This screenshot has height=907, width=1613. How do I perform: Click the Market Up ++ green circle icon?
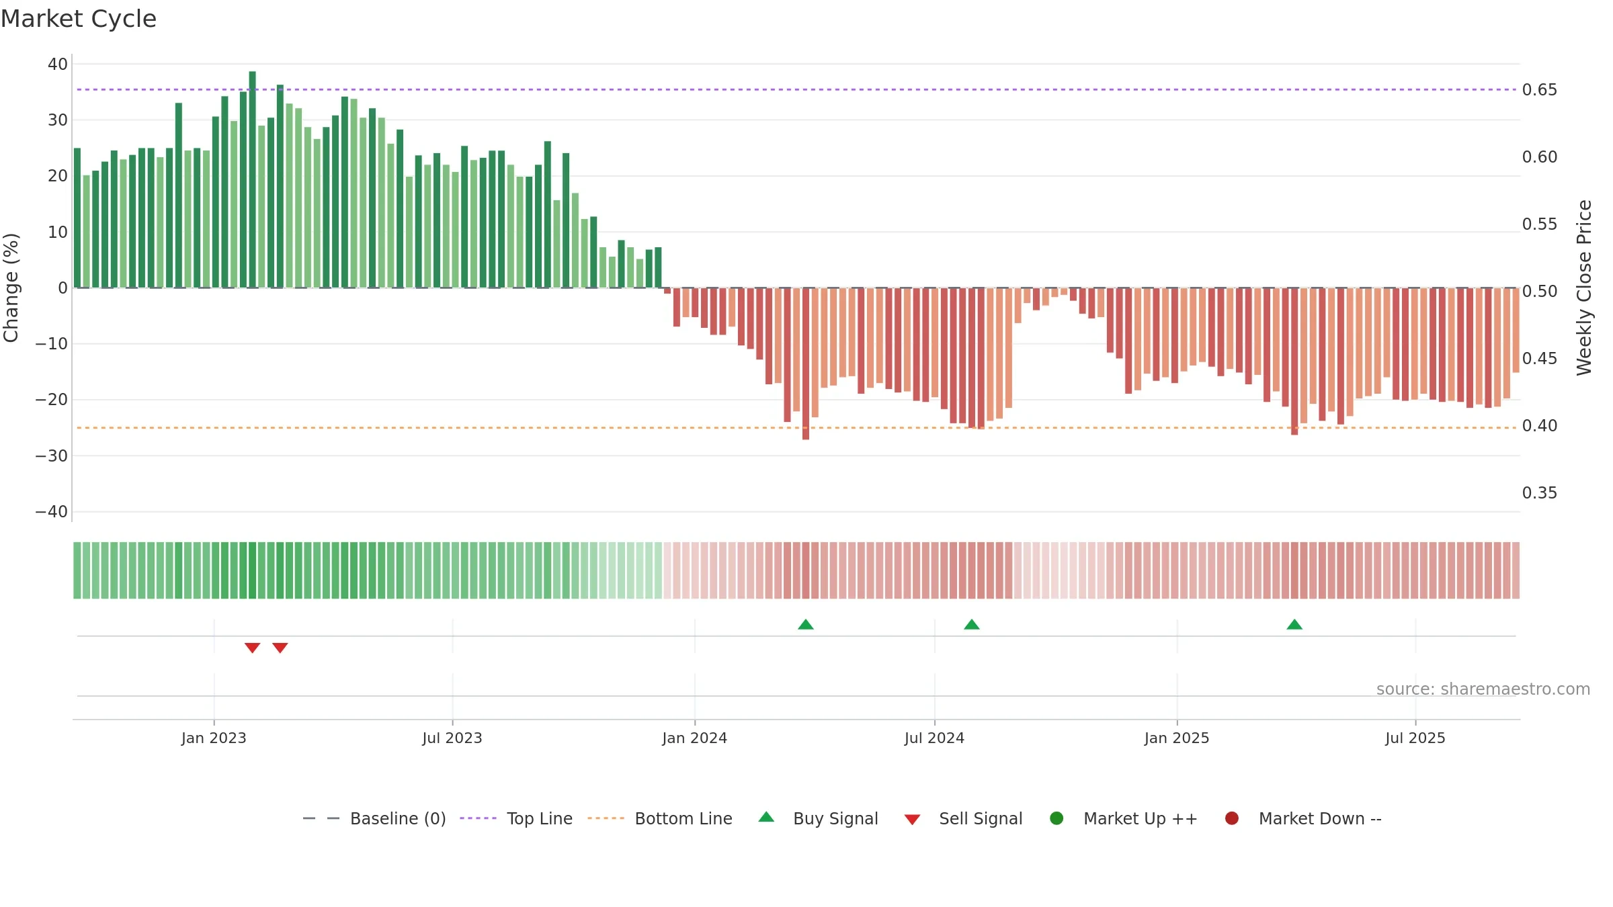point(1057,818)
